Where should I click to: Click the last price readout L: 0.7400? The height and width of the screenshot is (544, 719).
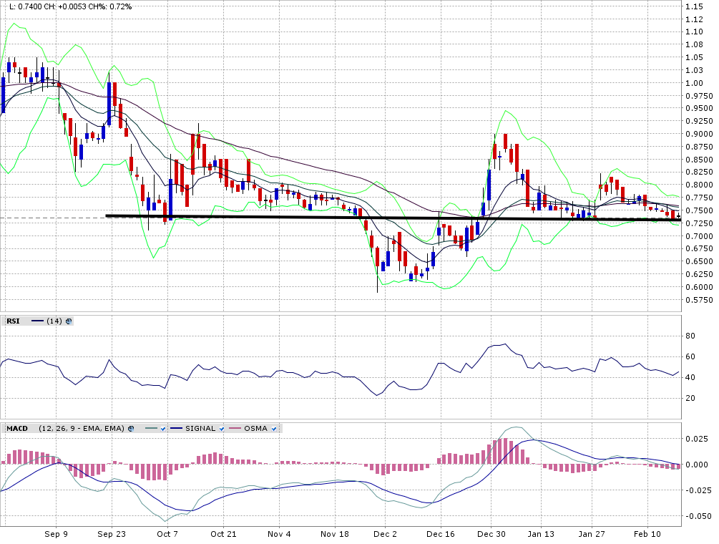24,6
